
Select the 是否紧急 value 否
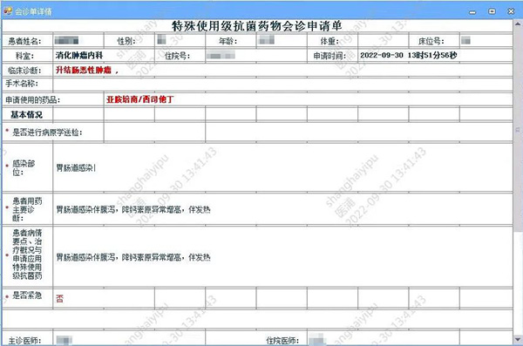coord(59,298)
